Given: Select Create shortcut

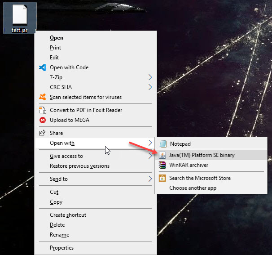Looking at the screenshot, I should tap(96, 215).
